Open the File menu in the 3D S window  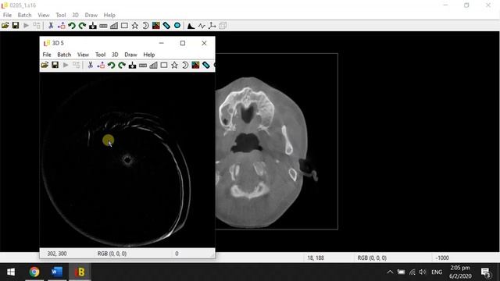click(47, 55)
